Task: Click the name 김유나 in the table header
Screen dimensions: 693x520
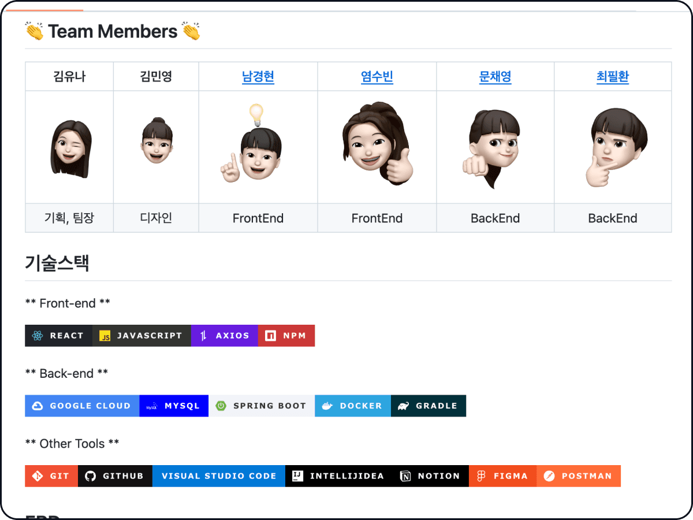Action: [69, 76]
